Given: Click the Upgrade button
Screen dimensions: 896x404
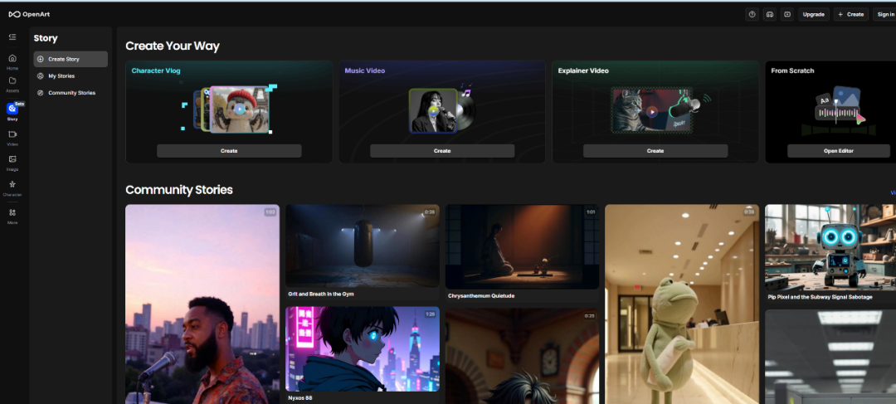Looking at the screenshot, I should pos(813,14).
